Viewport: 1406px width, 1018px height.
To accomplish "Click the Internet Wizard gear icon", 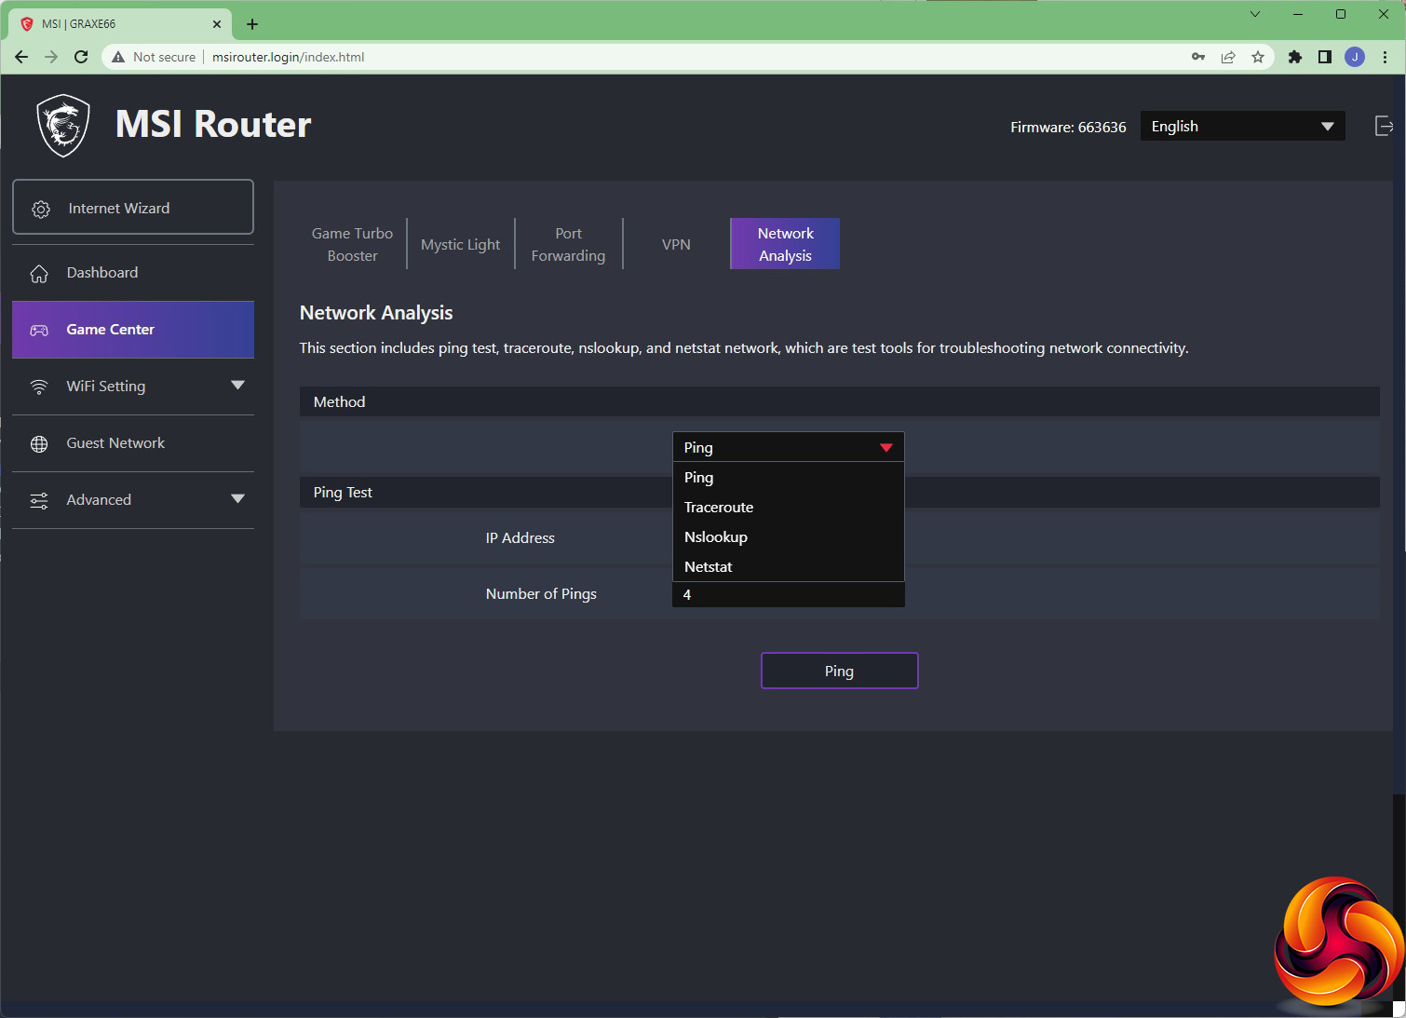I will 41,210.
